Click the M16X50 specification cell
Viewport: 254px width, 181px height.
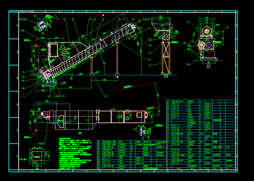[x=216, y=161]
